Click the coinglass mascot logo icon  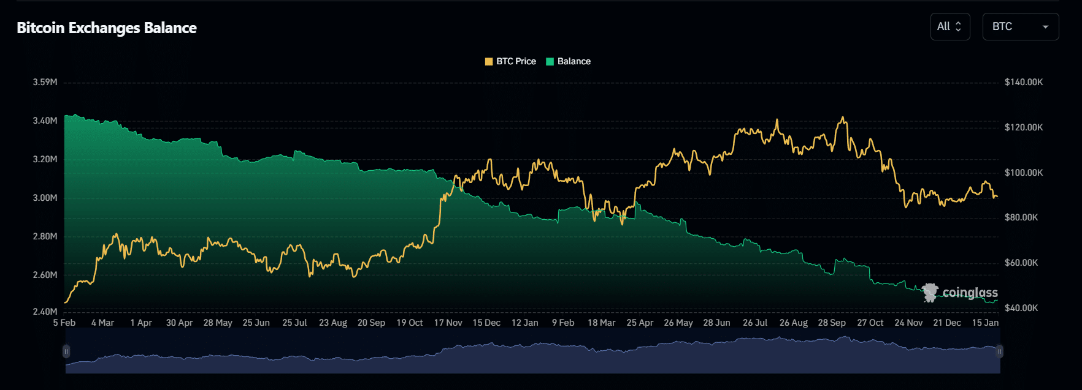pyautogui.click(x=930, y=293)
